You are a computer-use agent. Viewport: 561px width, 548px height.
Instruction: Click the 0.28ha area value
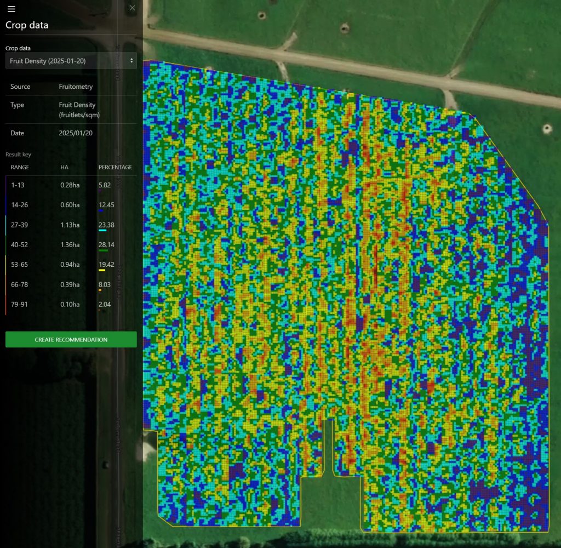[70, 185]
